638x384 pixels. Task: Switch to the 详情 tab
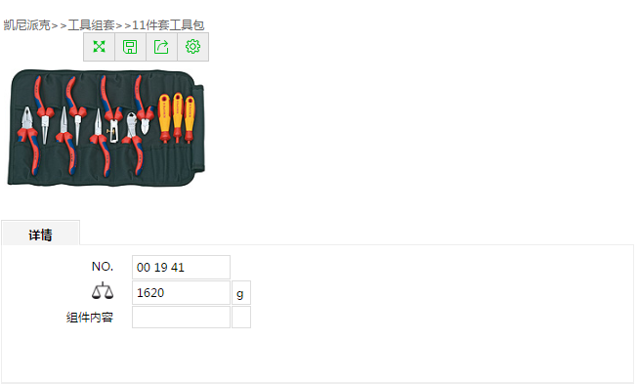[40, 234]
